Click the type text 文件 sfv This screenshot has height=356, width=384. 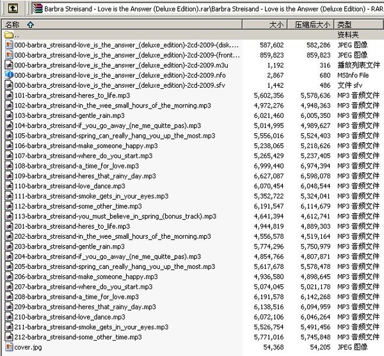coord(349,85)
